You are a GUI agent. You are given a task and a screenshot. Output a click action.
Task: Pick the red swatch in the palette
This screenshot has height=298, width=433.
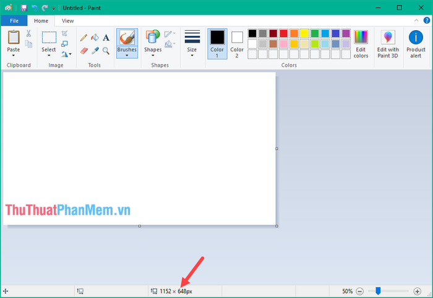[283, 33]
